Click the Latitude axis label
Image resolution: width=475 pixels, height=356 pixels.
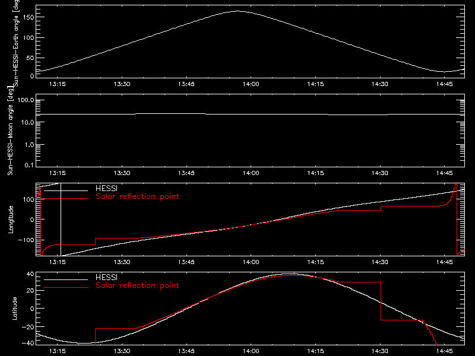tap(14, 309)
